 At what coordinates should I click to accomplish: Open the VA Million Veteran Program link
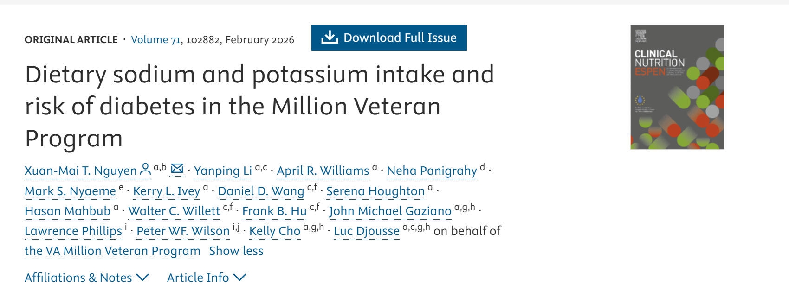point(112,251)
